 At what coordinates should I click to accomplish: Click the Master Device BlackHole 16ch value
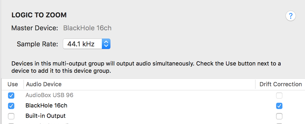point(87,28)
